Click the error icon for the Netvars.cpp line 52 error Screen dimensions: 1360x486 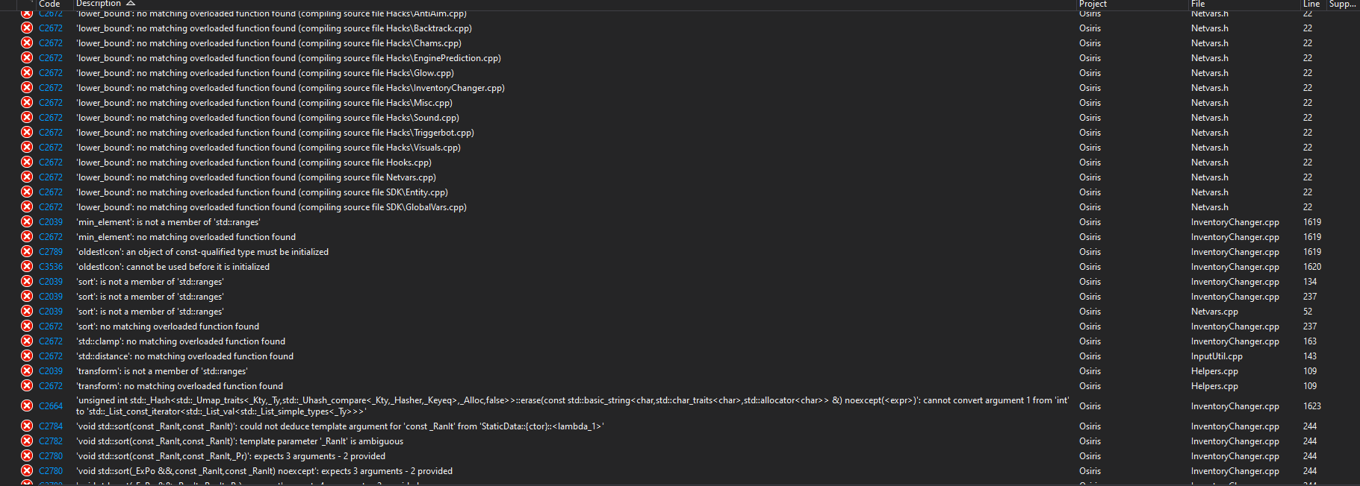[x=26, y=311]
